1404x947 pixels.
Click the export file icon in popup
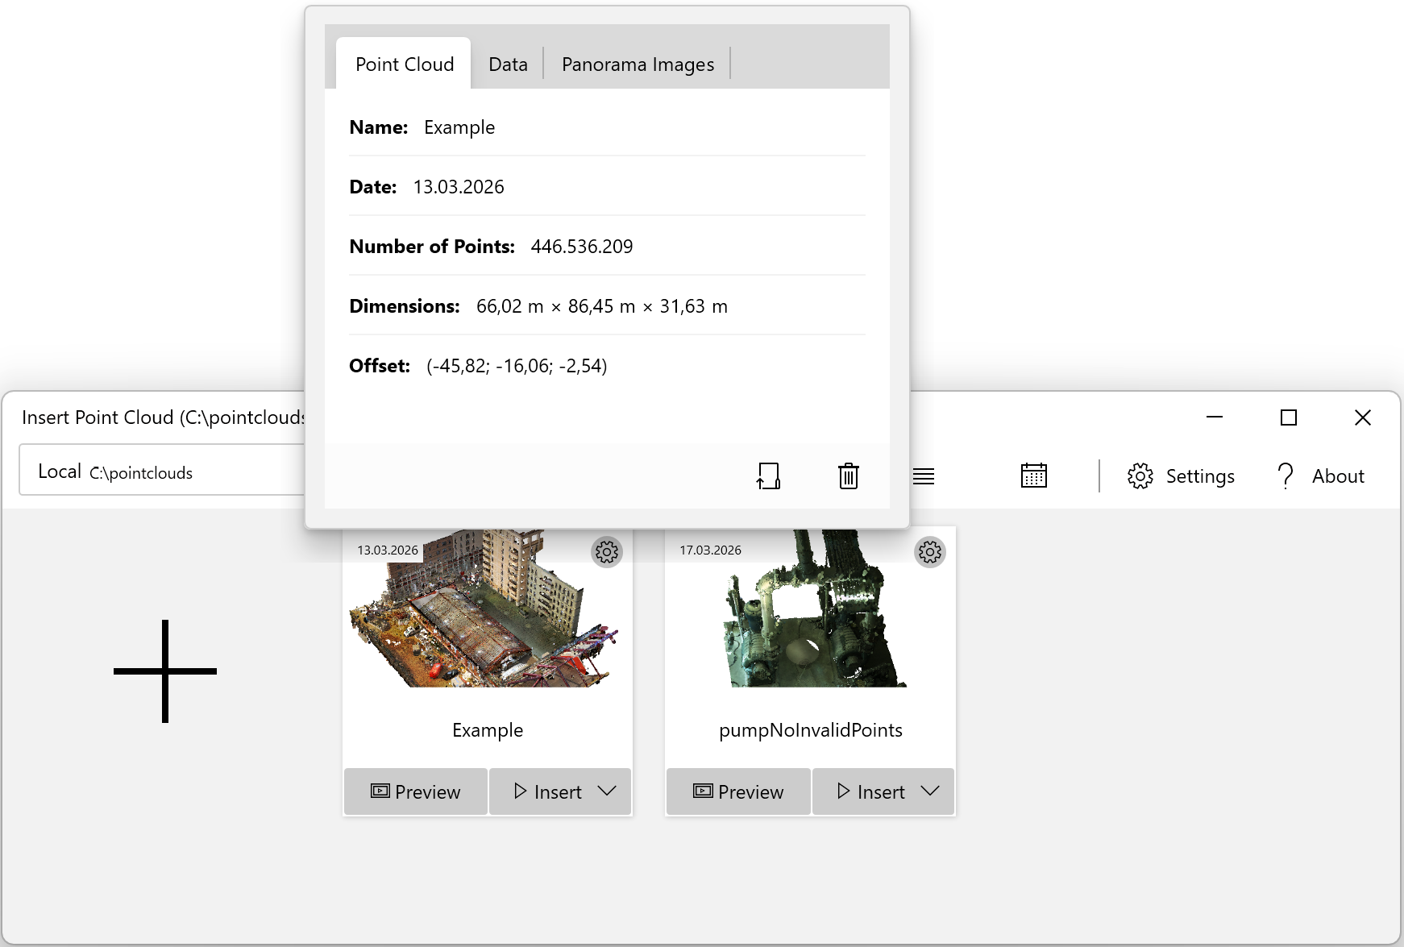768,476
